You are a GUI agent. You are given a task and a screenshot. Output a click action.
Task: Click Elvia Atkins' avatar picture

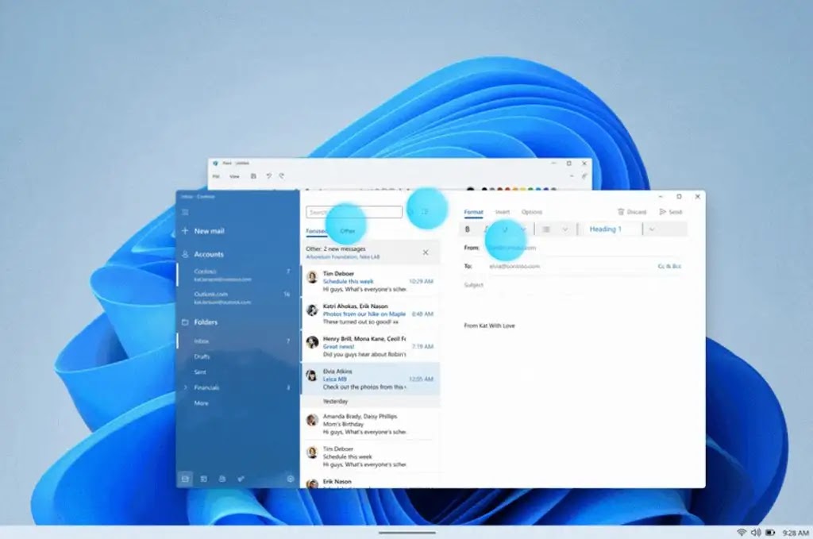coord(312,375)
